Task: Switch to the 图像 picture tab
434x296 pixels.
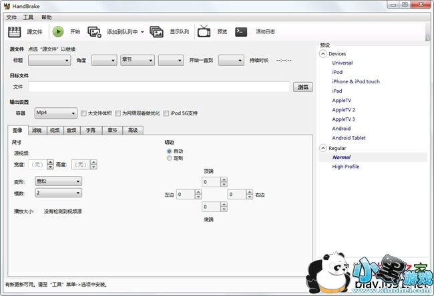Action: (18, 130)
